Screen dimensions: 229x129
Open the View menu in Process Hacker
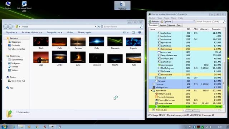coord(160,18)
